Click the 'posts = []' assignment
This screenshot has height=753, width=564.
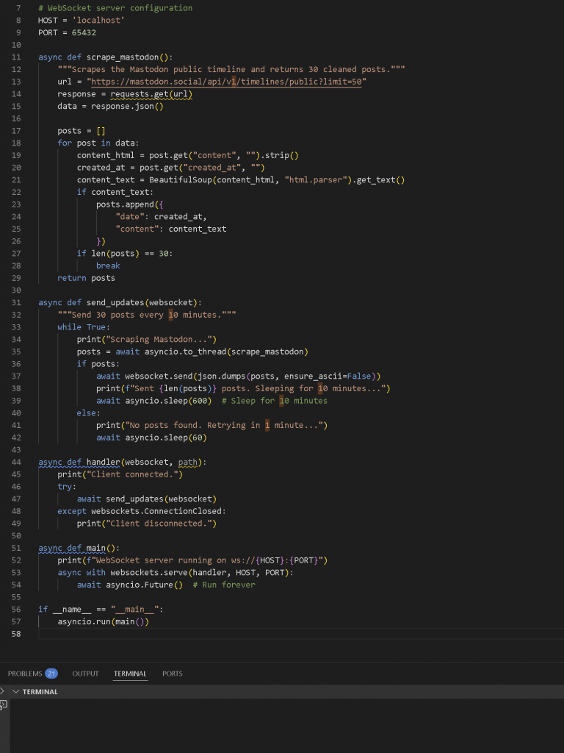[x=82, y=131]
